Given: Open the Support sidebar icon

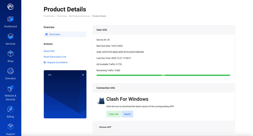Looking at the screenshot, I should click(10, 127).
